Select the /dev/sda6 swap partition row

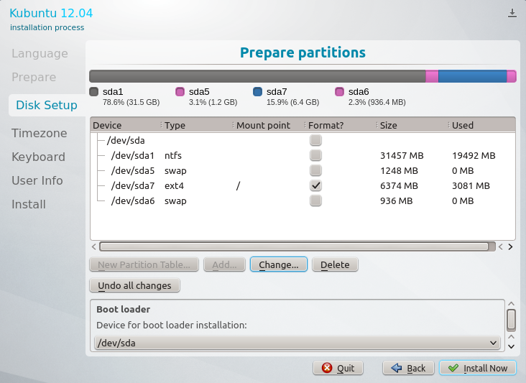pyautogui.click(x=303, y=200)
